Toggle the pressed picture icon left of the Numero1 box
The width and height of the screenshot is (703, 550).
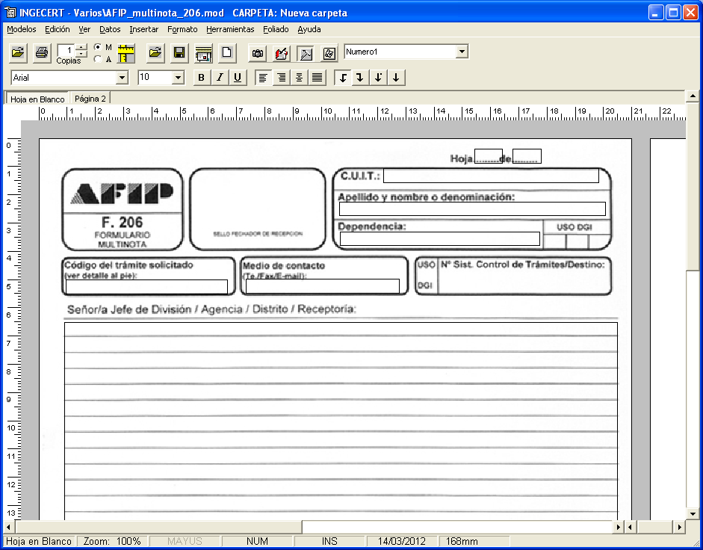[x=306, y=53]
